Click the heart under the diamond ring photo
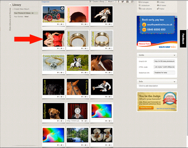The width and height of the screenshot is (188, 148). tap(58, 72)
